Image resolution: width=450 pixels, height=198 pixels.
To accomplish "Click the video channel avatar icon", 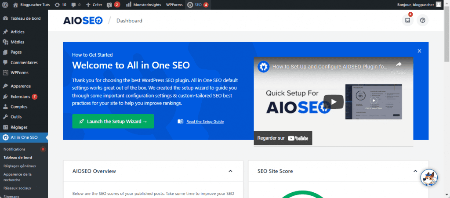I will (263, 66).
